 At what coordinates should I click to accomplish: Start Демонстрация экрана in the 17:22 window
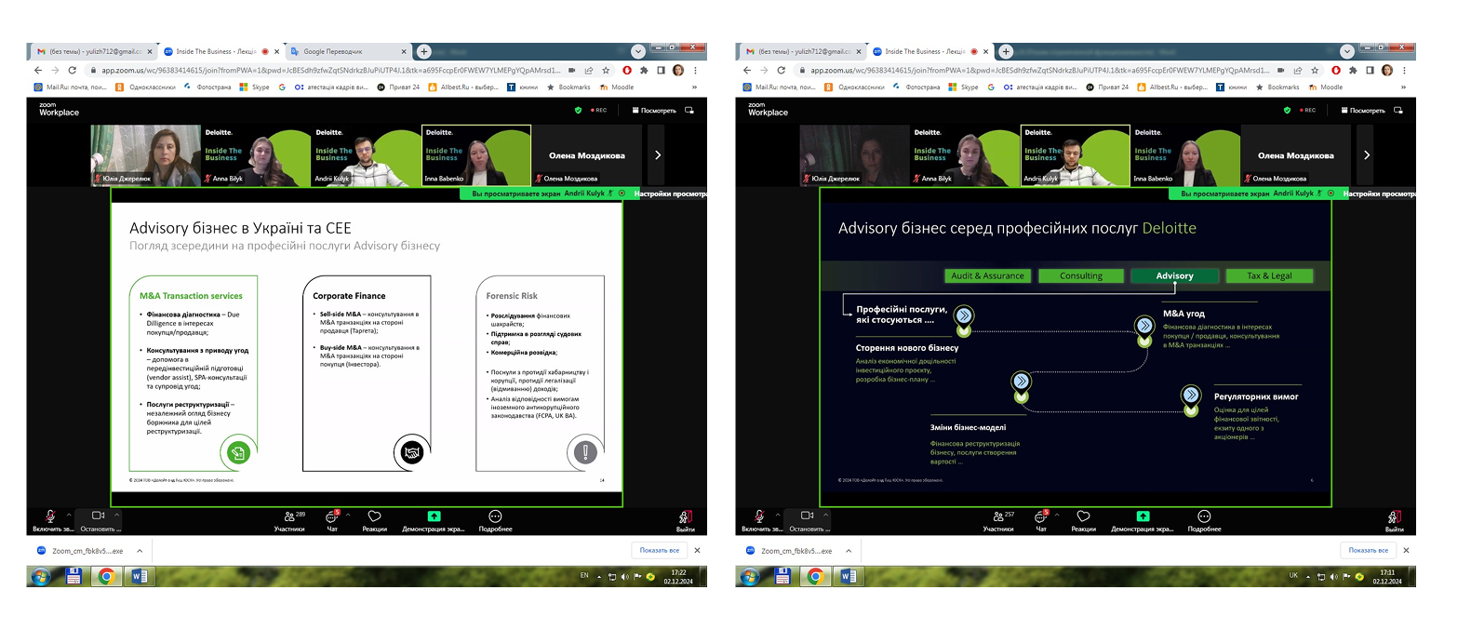point(434,521)
